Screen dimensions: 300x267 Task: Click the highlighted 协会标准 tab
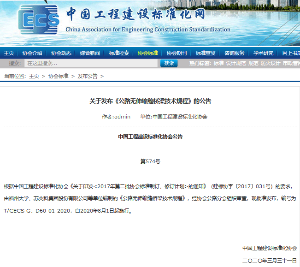click(148, 53)
